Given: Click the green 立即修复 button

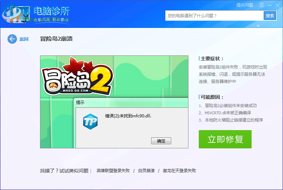Looking at the screenshot, I should (225, 139).
